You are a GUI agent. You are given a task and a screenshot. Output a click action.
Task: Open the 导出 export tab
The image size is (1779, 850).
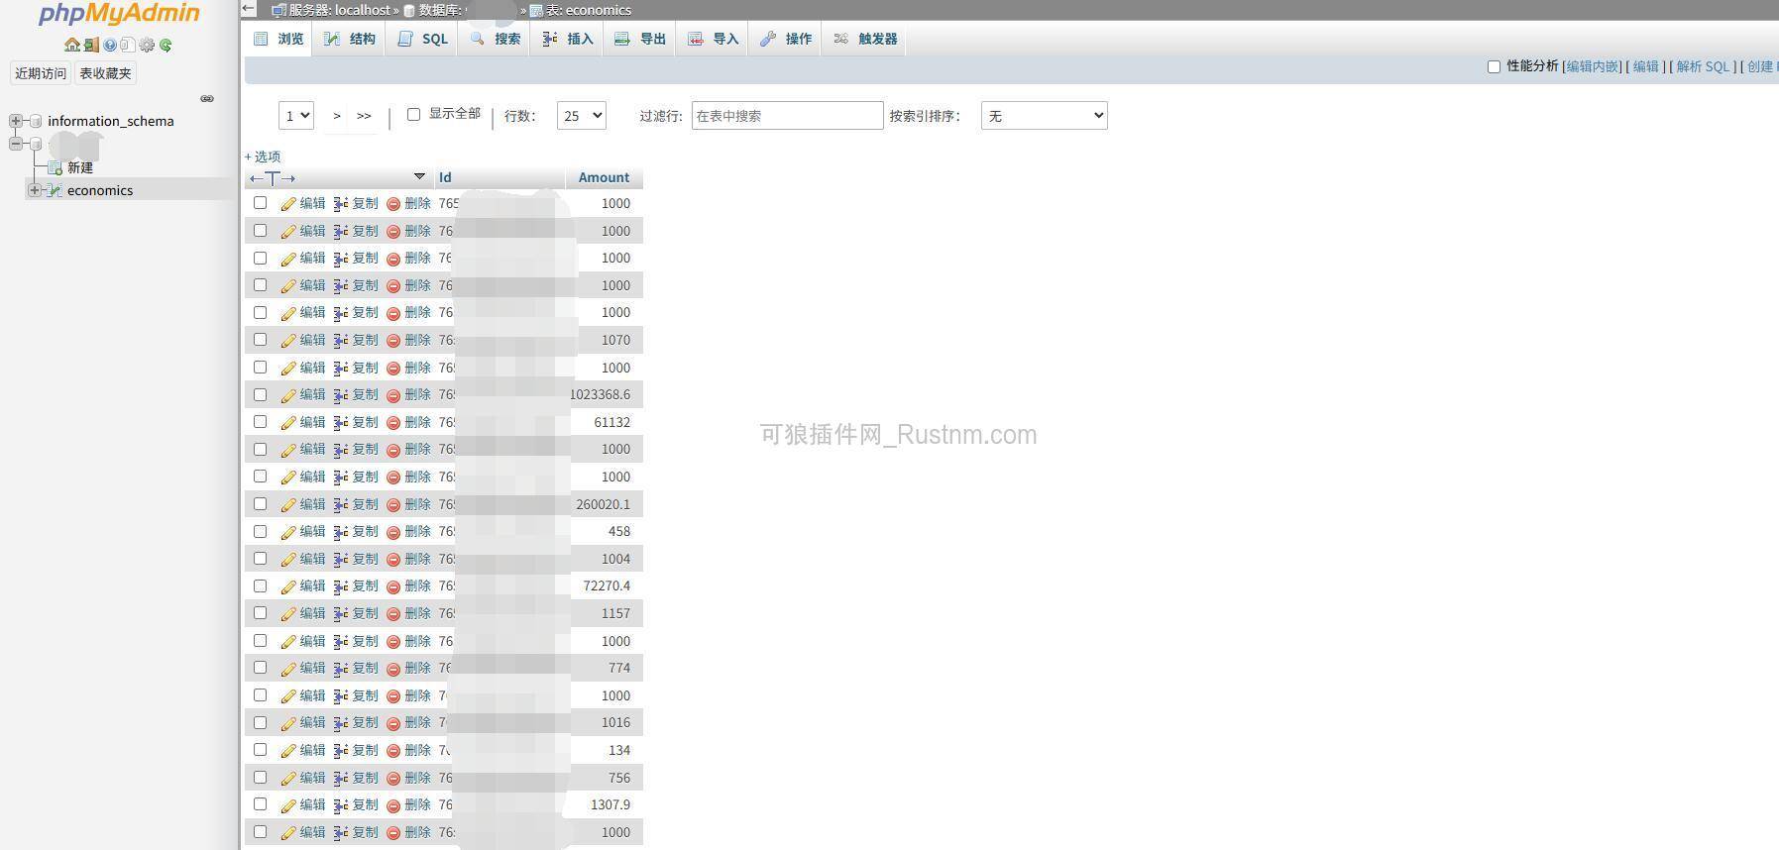pos(640,39)
